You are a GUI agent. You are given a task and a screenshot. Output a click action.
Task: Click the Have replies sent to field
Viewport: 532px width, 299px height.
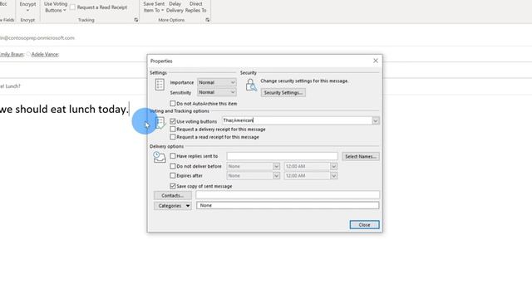point(283,156)
